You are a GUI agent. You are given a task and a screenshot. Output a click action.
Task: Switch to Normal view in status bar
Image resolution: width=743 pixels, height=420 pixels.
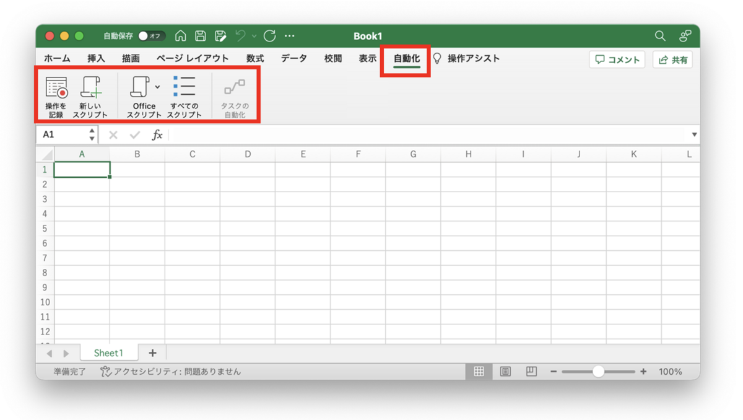pos(479,371)
